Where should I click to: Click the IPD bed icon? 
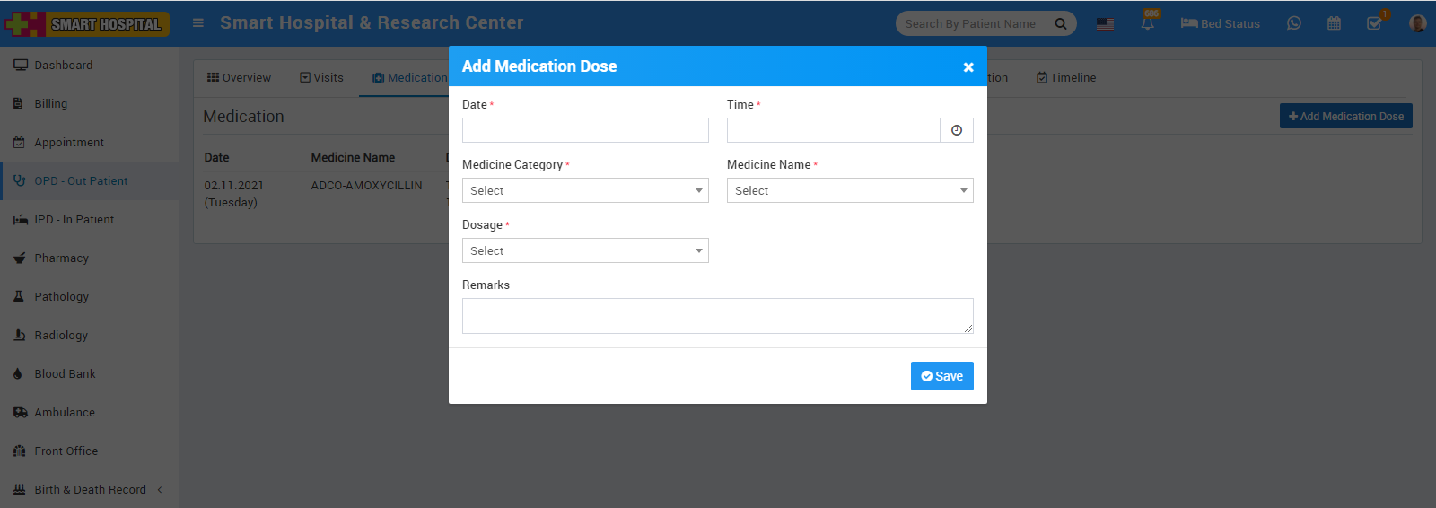20,220
